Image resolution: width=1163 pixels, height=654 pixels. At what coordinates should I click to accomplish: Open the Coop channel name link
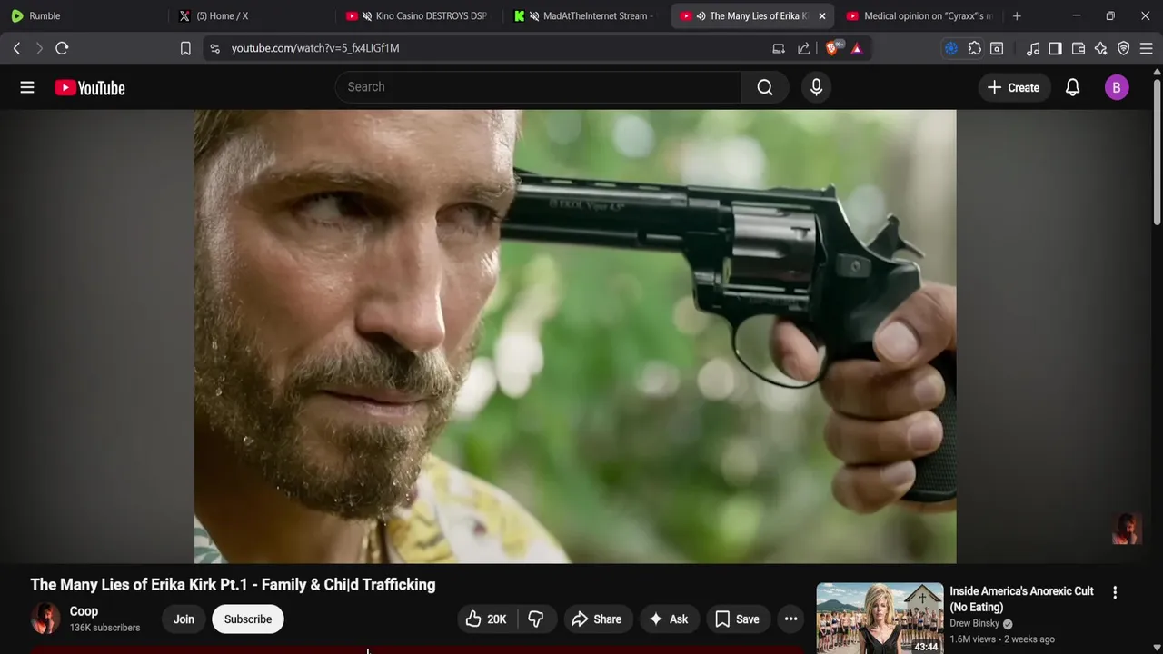tap(84, 611)
